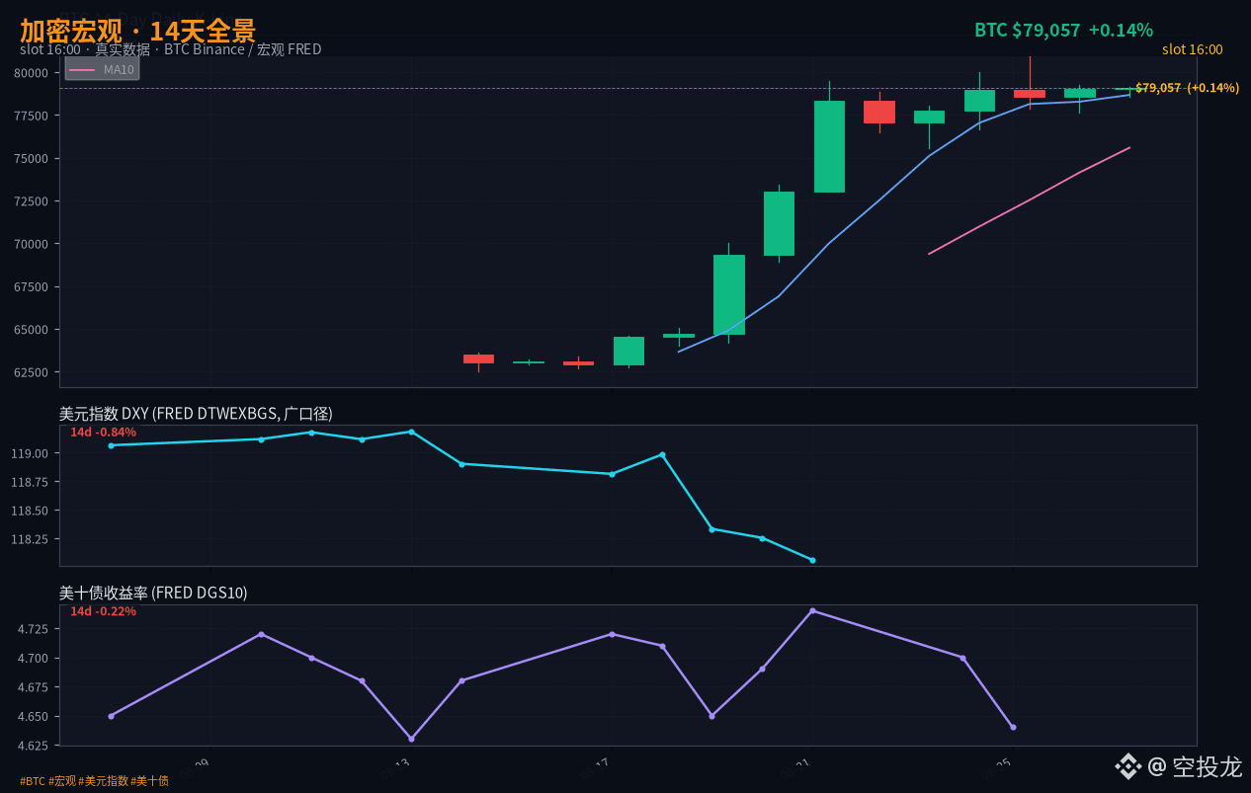Select the highest DGS10 yield data point
The width and height of the screenshot is (1251, 793).
click(812, 610)
